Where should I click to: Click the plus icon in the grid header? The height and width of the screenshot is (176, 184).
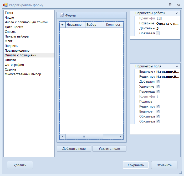pyautogui.click(x=63, y=25)
